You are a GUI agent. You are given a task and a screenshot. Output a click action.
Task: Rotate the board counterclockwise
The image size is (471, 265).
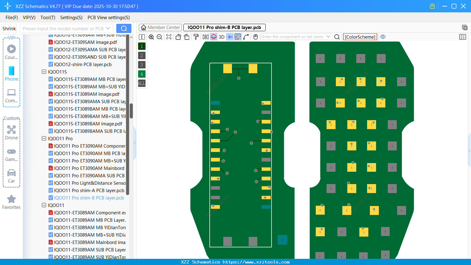point(178,37)
